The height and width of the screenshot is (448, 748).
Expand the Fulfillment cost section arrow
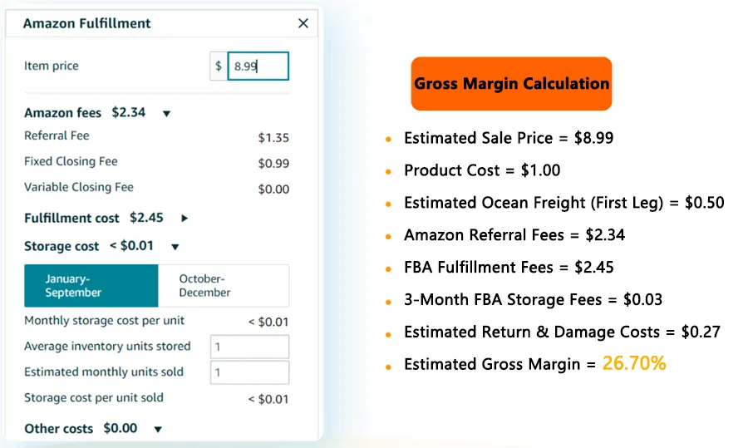point(185,218)
